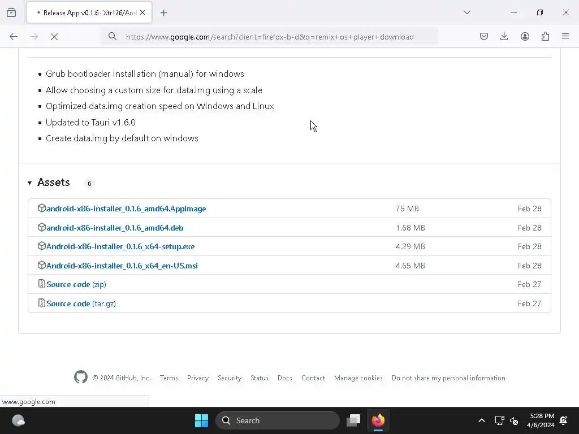Click the Assets count badge showing 6

[x=89, y=184]
